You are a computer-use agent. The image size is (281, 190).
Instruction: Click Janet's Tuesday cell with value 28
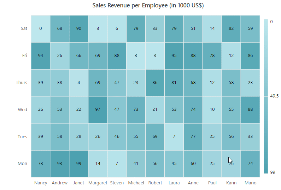click(x=79, y=137)
